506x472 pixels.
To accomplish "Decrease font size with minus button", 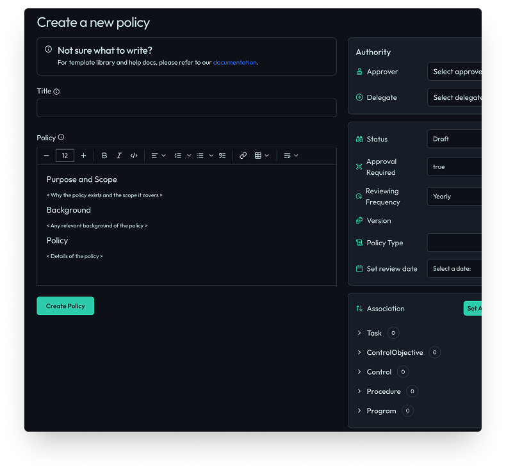I will click(46, 156).
